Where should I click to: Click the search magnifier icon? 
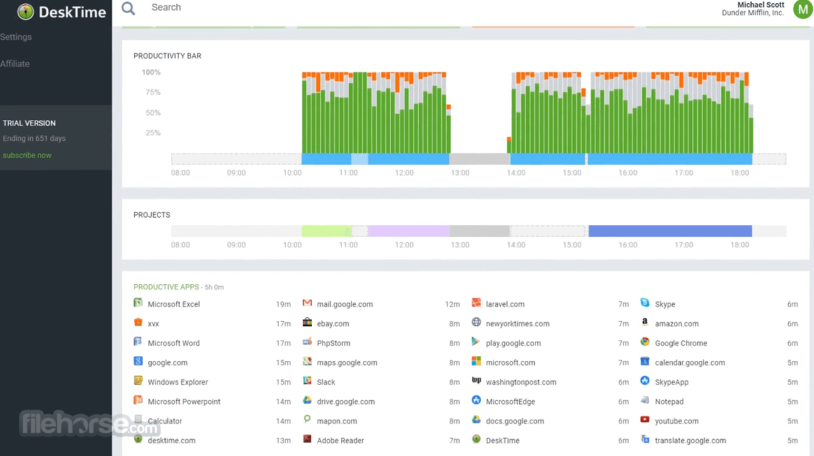[129, 8]
